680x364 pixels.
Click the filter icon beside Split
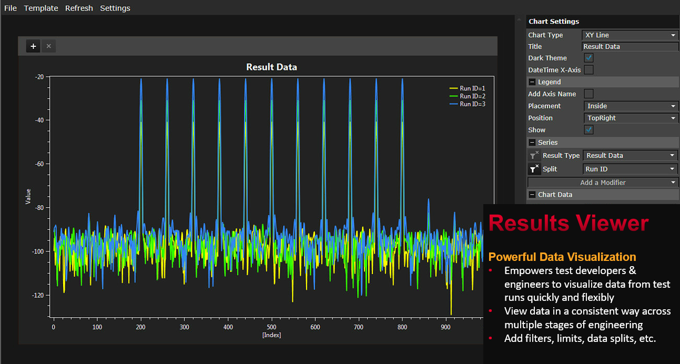coord(534,169)
